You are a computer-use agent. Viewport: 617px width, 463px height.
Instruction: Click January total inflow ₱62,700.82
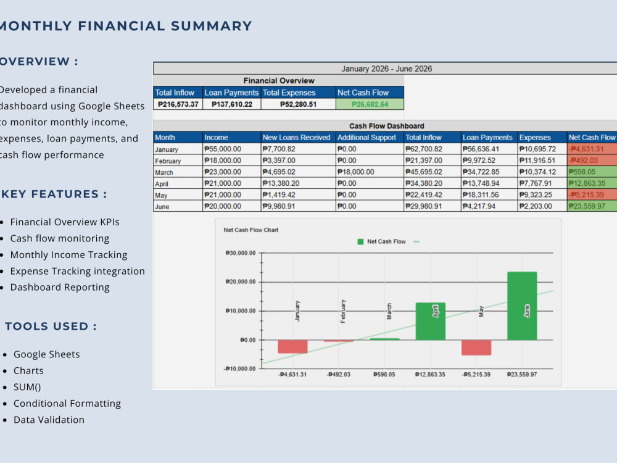pyautogui.click(x=424, y=149)
